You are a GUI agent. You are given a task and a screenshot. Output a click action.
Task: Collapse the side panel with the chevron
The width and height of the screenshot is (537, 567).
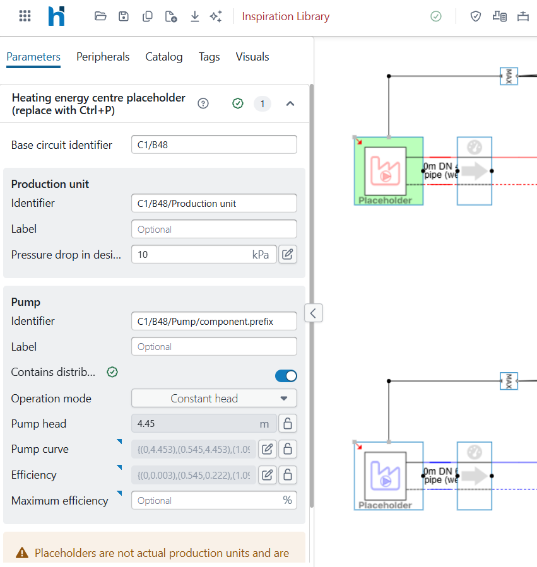[314, 313]
